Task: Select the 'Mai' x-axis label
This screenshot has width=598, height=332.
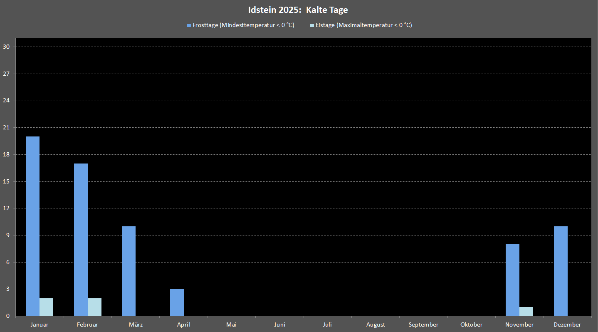Action: (231, 325)
